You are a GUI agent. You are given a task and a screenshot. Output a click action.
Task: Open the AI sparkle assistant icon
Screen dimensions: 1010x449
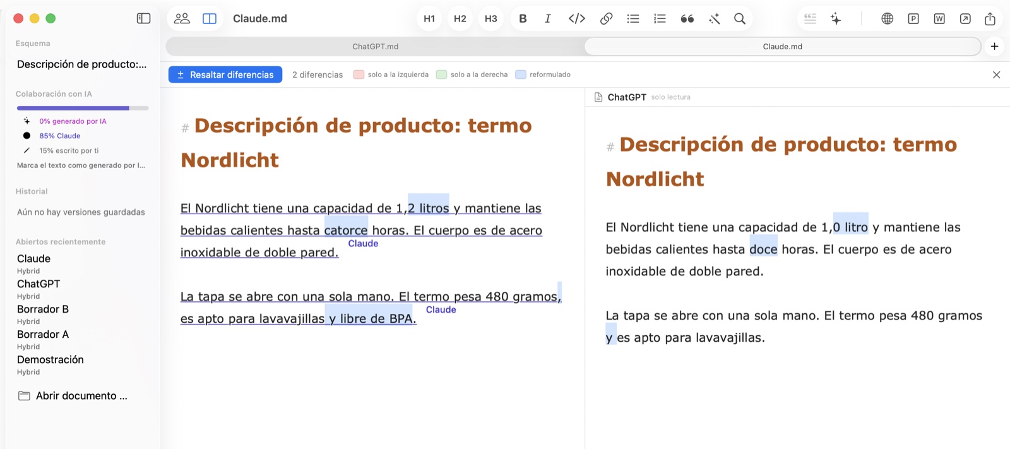836,18
